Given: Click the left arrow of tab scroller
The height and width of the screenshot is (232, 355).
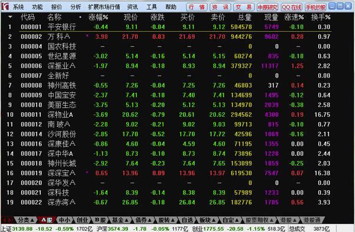Looking at the screenshot, I should (4, 220).
